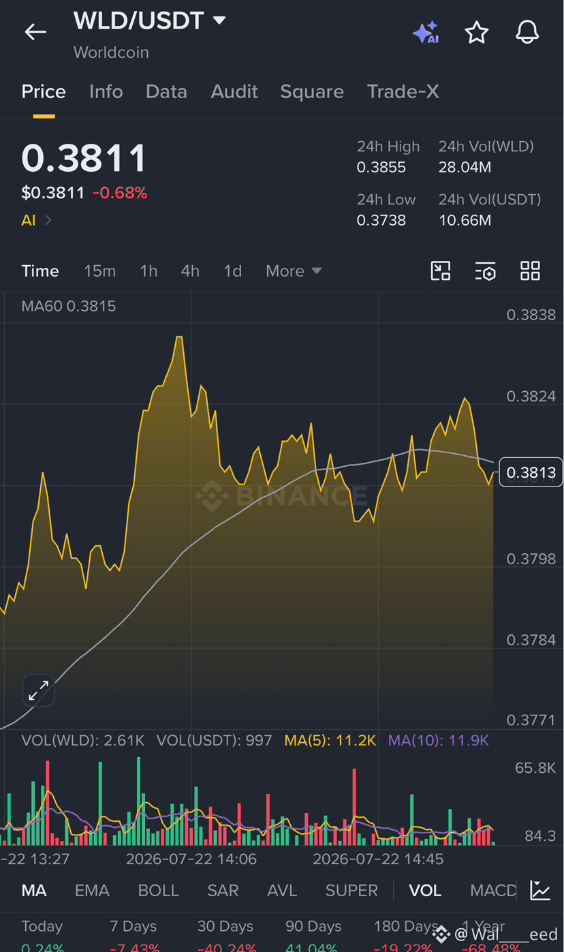Click the 65.8K volume axis label
The height and width of the screenshot is (952, 564).
pos(535,768)
